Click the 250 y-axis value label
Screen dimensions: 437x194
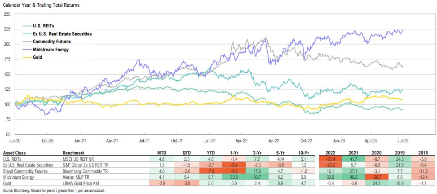(7, 14)
